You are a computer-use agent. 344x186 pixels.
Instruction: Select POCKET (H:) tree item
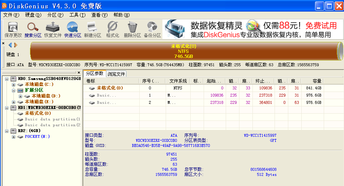coord(37,136)
